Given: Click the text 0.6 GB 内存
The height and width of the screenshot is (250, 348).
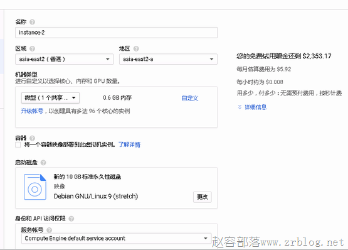Looking at the screenshot, I should point(117,98).
